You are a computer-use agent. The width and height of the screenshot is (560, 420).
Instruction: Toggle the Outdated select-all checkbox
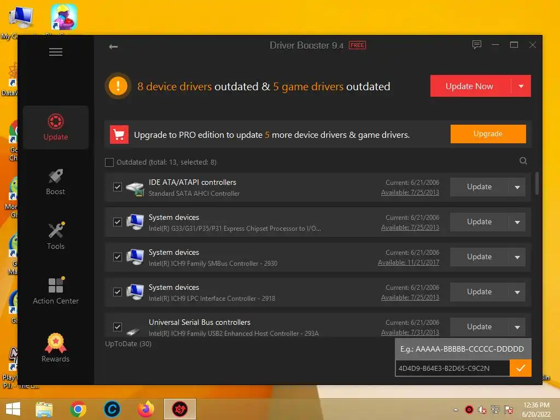tap(109, 162)
